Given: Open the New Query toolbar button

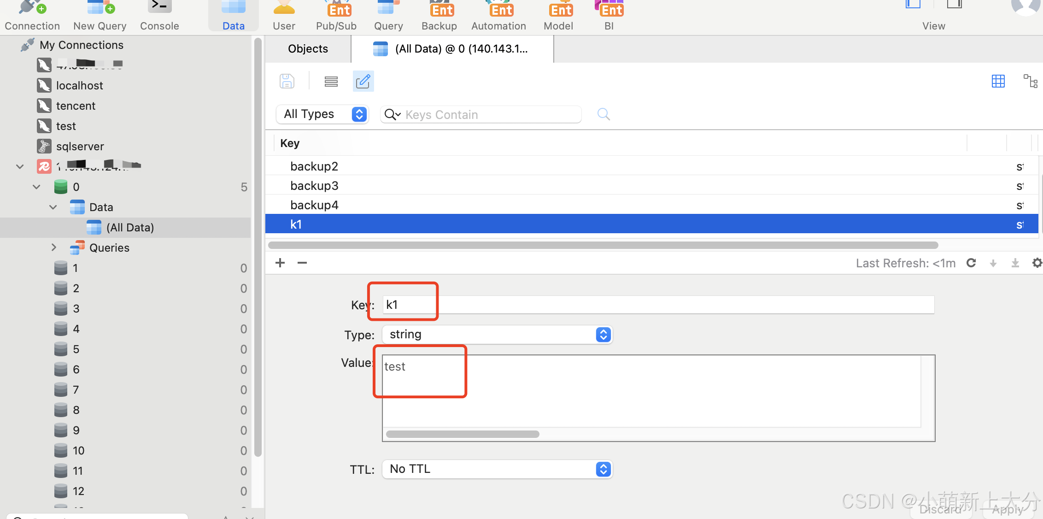Looking at the screenshot, I should 100,16.
